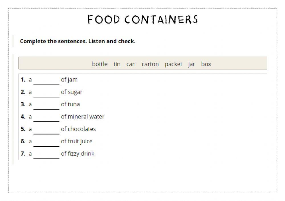The height and width of the screenshot is (201, 285).
Task: Click the "of chocolates" text
Action: 78,129
